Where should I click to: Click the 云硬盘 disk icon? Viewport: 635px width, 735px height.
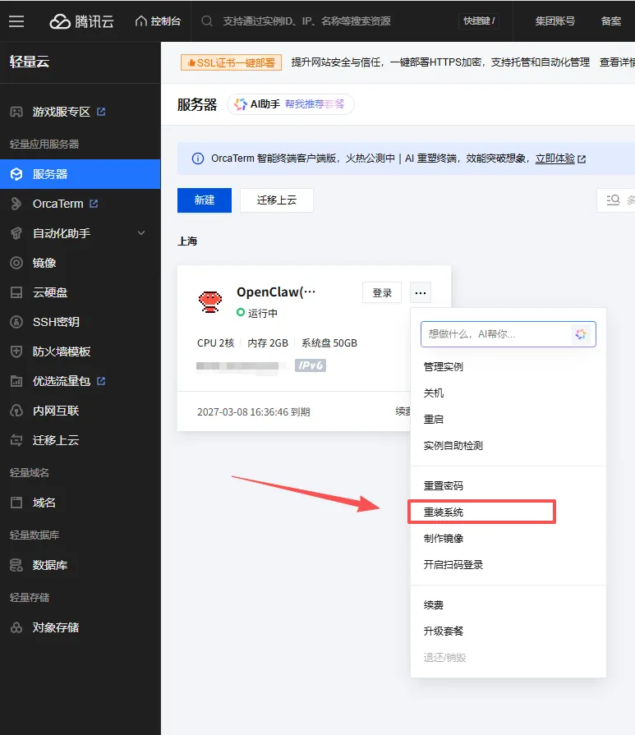coord(16,292)
